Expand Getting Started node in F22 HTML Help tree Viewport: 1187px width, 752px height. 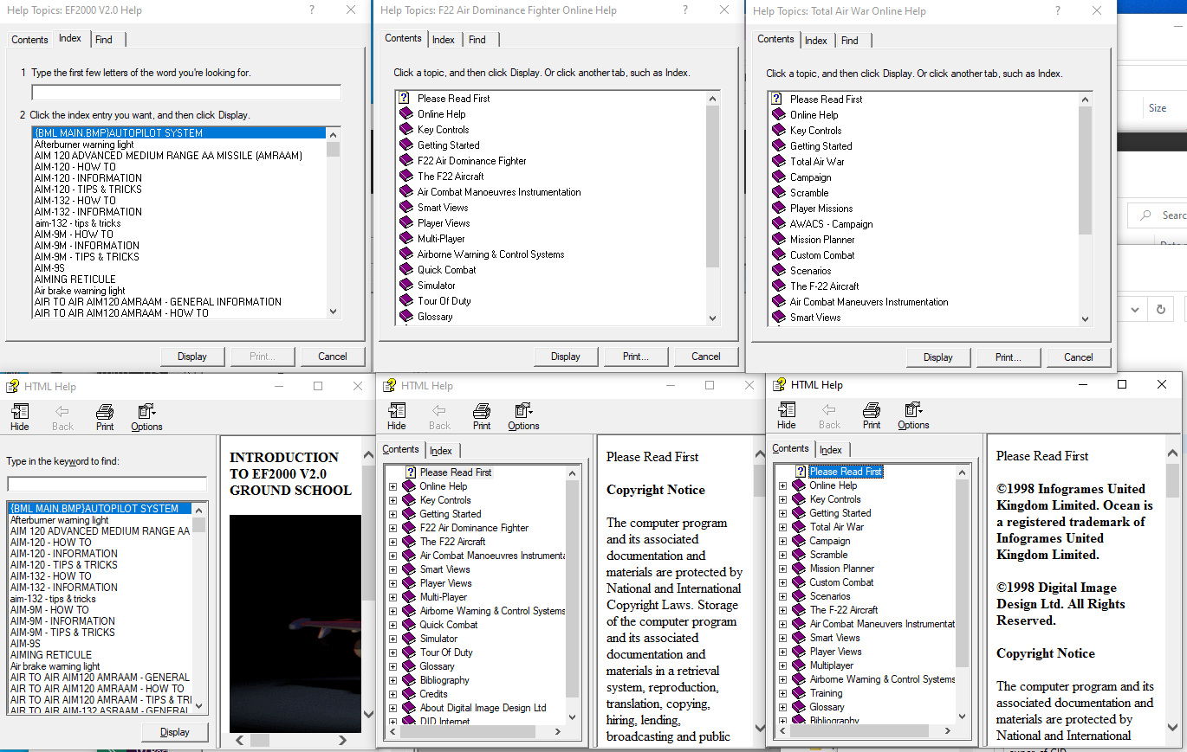[392, 514]
